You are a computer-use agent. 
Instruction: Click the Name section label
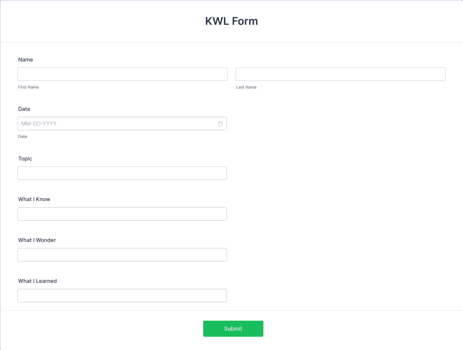(x=25, y=59)
